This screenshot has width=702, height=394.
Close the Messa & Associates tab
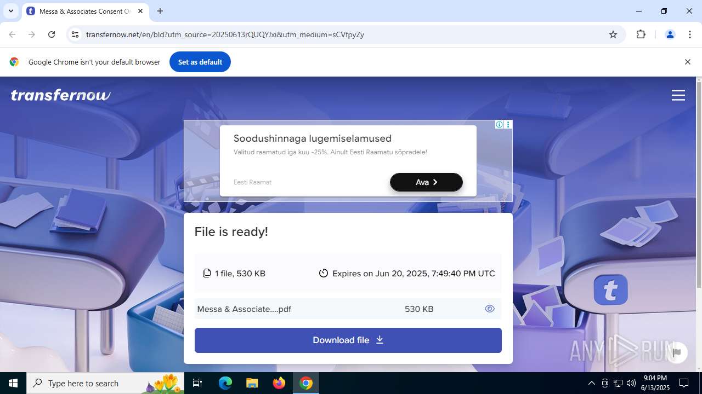(140, 11)
